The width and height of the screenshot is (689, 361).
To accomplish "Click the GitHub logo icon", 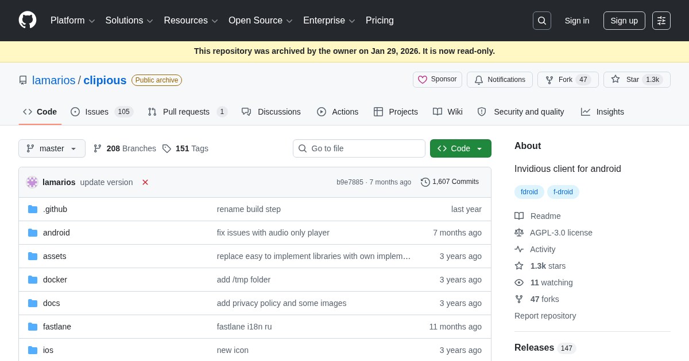I will (x=28, y=20).
